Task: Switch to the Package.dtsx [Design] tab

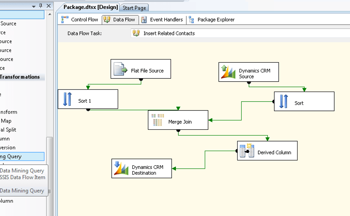Action: (91, 7)
